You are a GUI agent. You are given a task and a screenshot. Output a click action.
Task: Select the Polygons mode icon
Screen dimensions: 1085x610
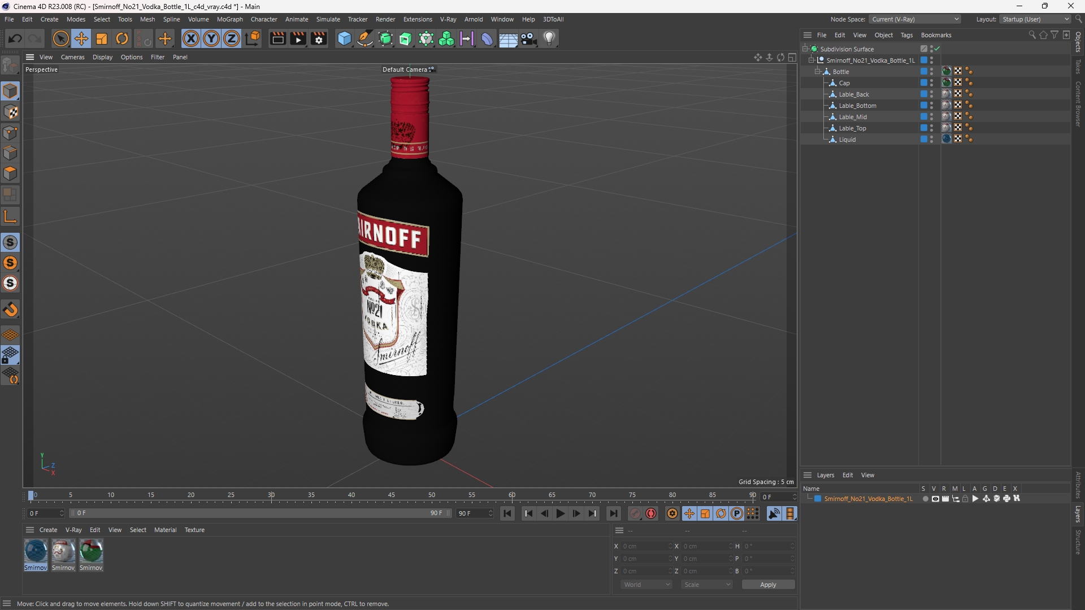point(10,173)
